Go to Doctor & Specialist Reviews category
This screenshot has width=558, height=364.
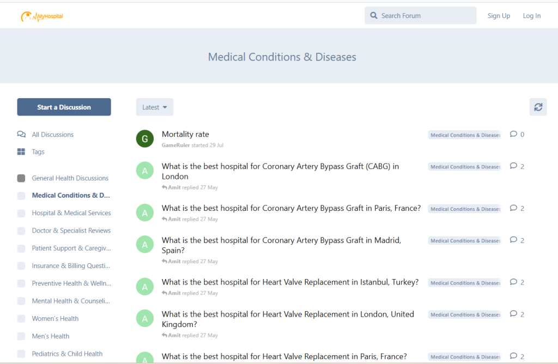point(71,230)
